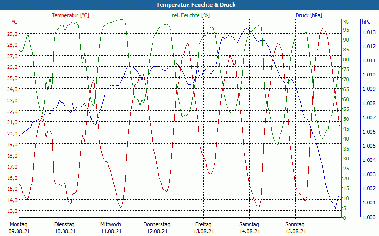This screenshot has width=379, height=236.
Task: Click the 90 humidity axis value
Action: click(x=346, y=40)
